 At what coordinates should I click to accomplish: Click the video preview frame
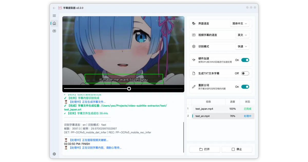pyautogui.click(x=123, y=51)
